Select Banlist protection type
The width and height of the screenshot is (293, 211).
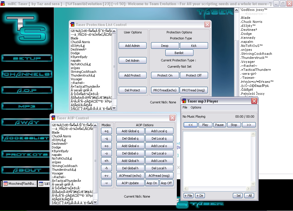pyautogui.click(x=179, y=53)
